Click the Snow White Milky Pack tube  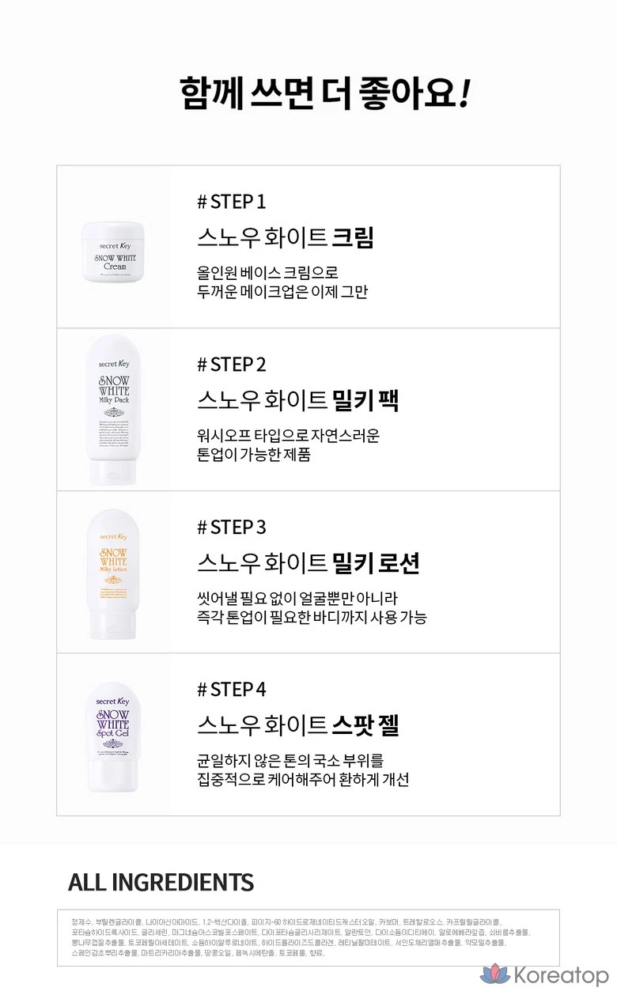(x=114, y=409)
